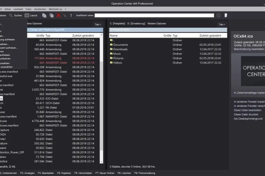This screenshot has width=265, height=176.
Task: Open the Laufwerk menu
Action: point(18,9)
